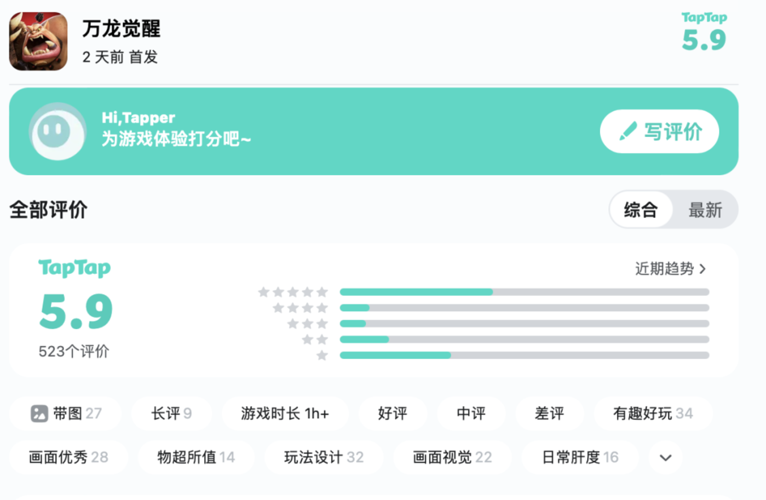The image size is (766, 500).
Task: Click the five-star rating row stars
Action: (293, 292)
